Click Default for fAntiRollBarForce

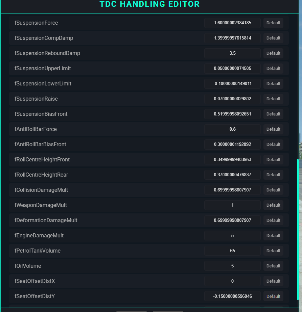(273, 129)
